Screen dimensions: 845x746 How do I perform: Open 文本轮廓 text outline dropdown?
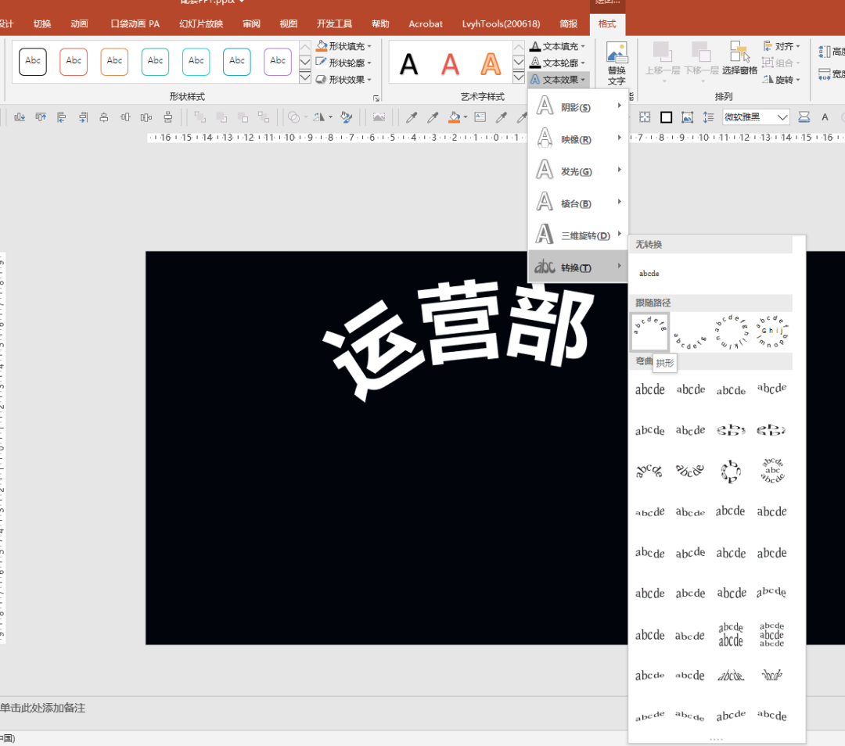[558, 63]
